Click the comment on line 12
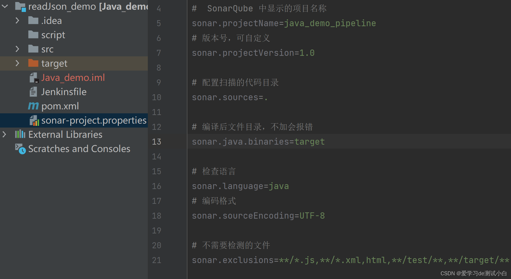The height and width of the screenshot is (279, 511). pyautogui.click(x=252, y=127)
